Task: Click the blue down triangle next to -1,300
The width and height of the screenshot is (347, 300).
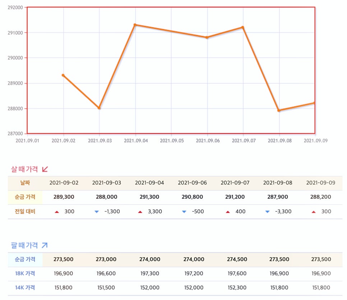Action: (96, 212)
